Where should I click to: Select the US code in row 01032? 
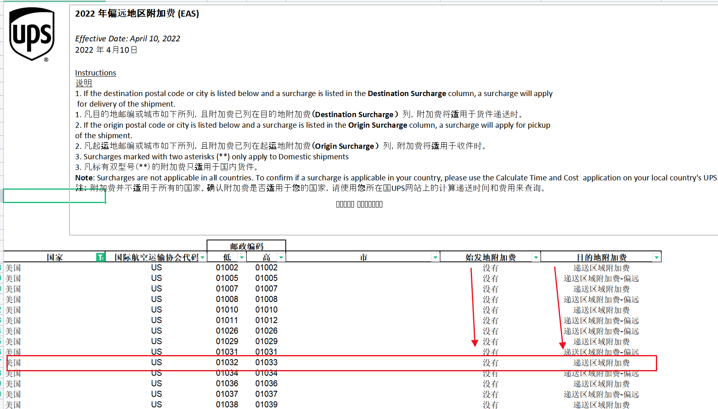coord(156,362)
